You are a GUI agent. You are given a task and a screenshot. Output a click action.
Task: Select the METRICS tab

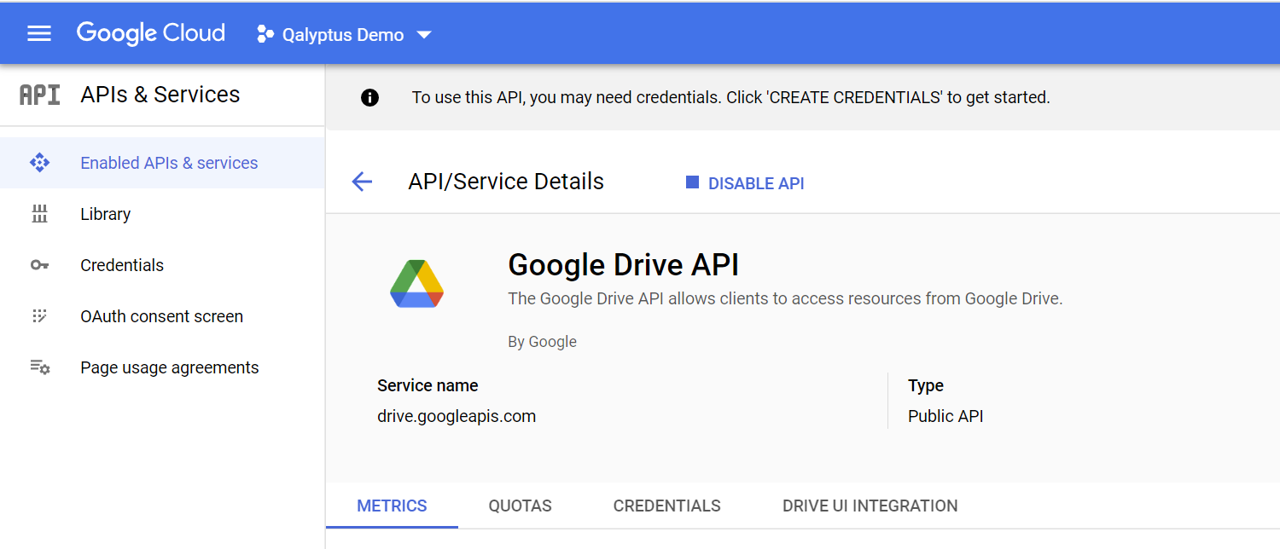(392, 506)
